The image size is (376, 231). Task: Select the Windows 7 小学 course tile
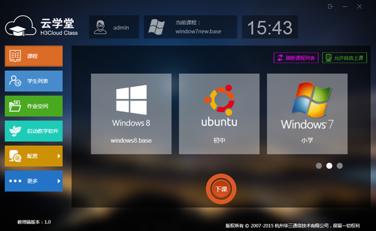click(307, 114)
